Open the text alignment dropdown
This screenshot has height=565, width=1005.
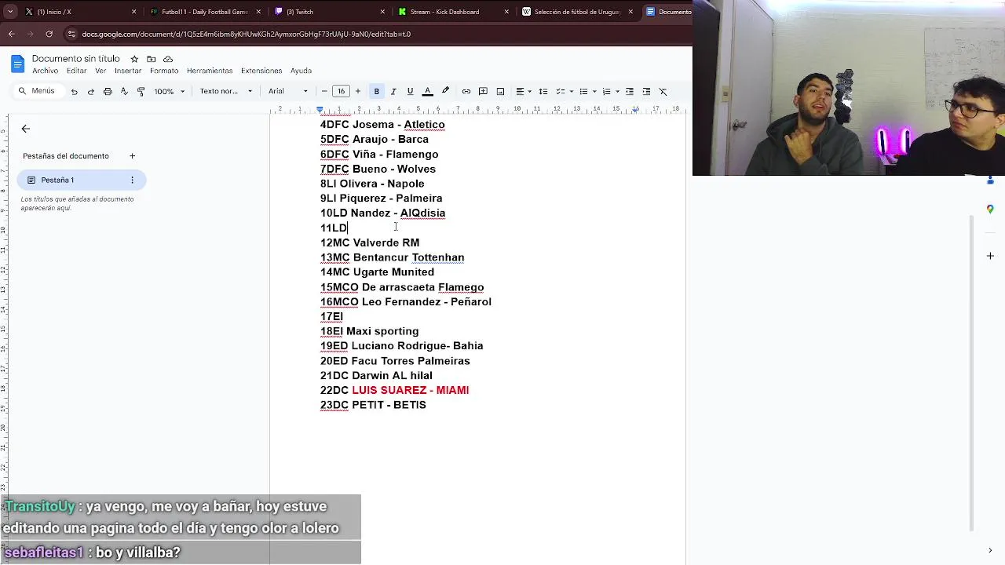(x=524, y=92)
